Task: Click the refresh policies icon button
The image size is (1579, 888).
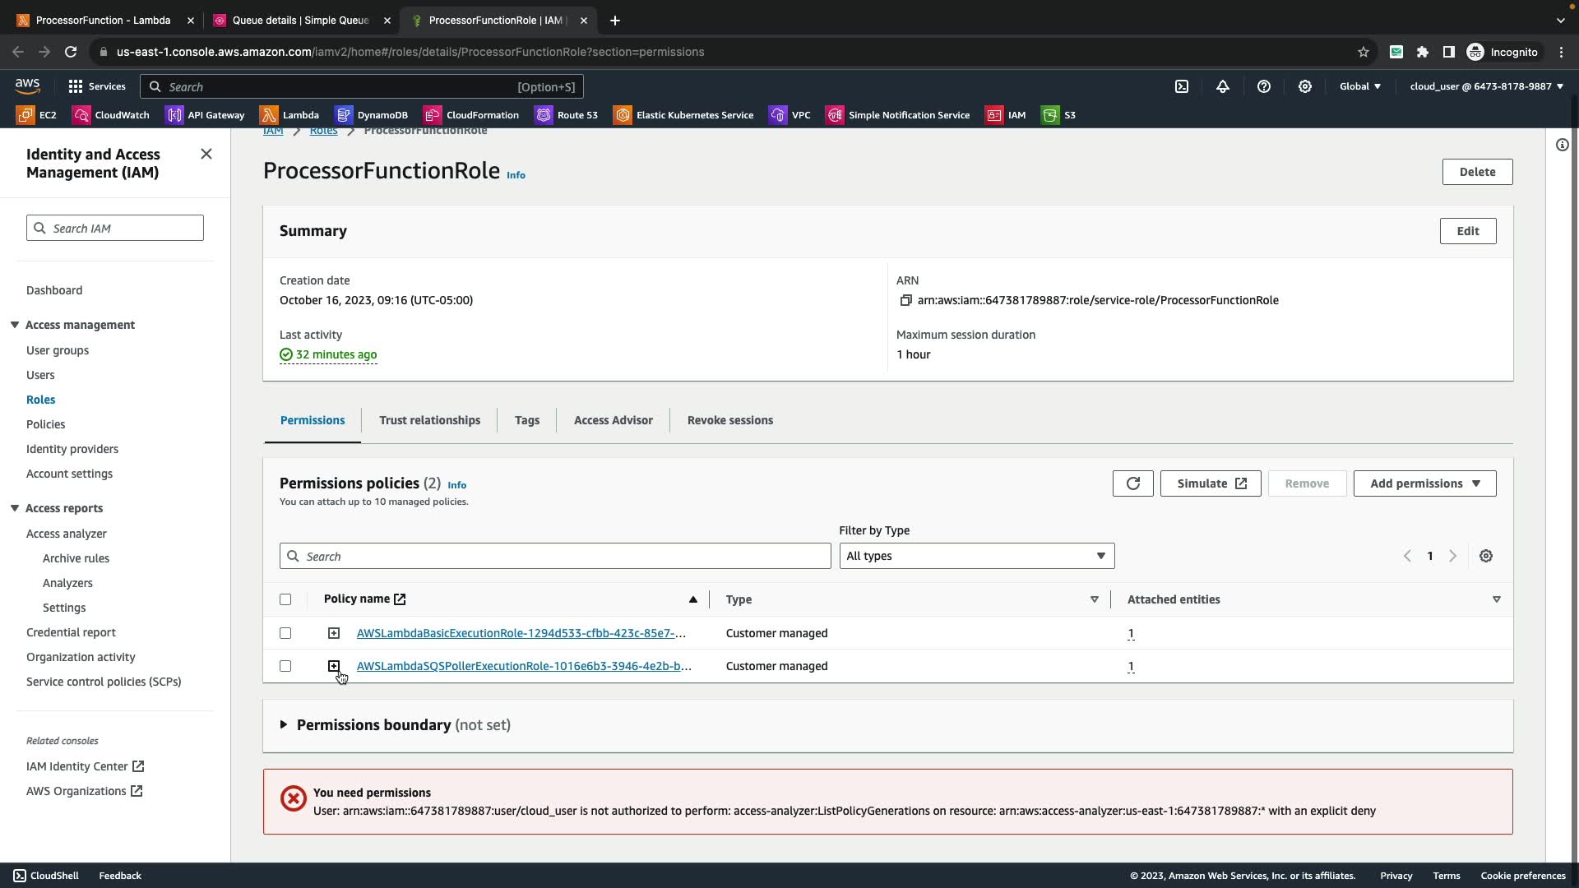Action: 1132,483
